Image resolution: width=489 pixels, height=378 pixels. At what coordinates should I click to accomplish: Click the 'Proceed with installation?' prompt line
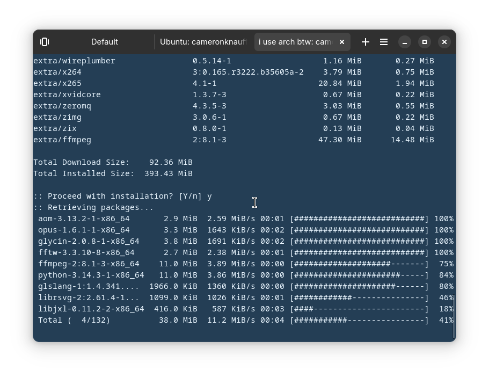(122, 196)
